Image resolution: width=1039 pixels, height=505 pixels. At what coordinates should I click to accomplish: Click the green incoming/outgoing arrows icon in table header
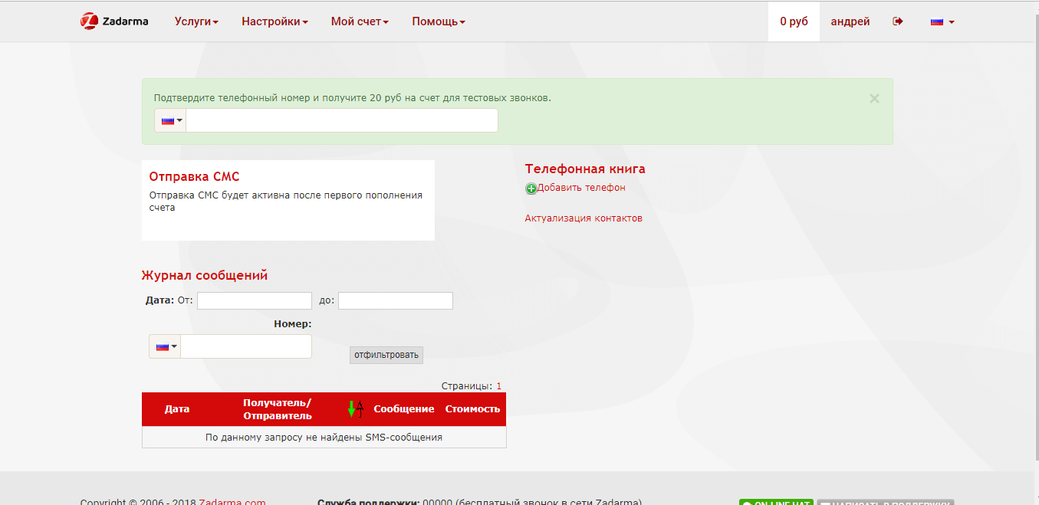pyautogui.click(x=352, y=409)
